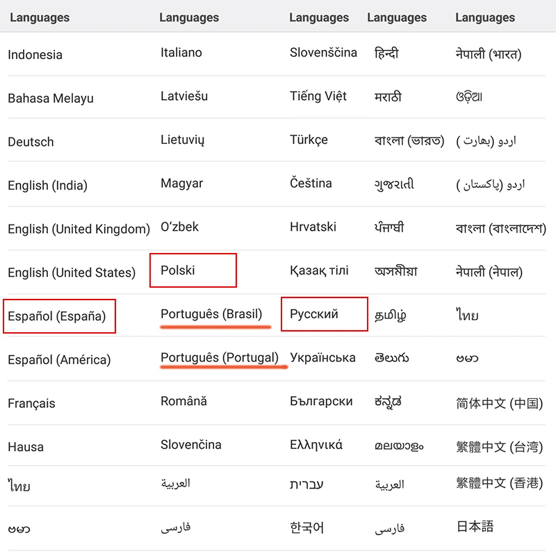Select English (India) option

point(47,185)
